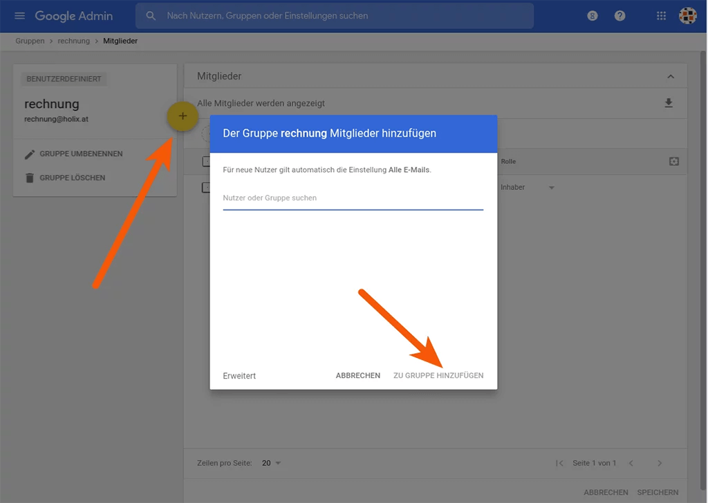The image size is (708, 503).
Task: Download the member list
Action: [668, 102]
